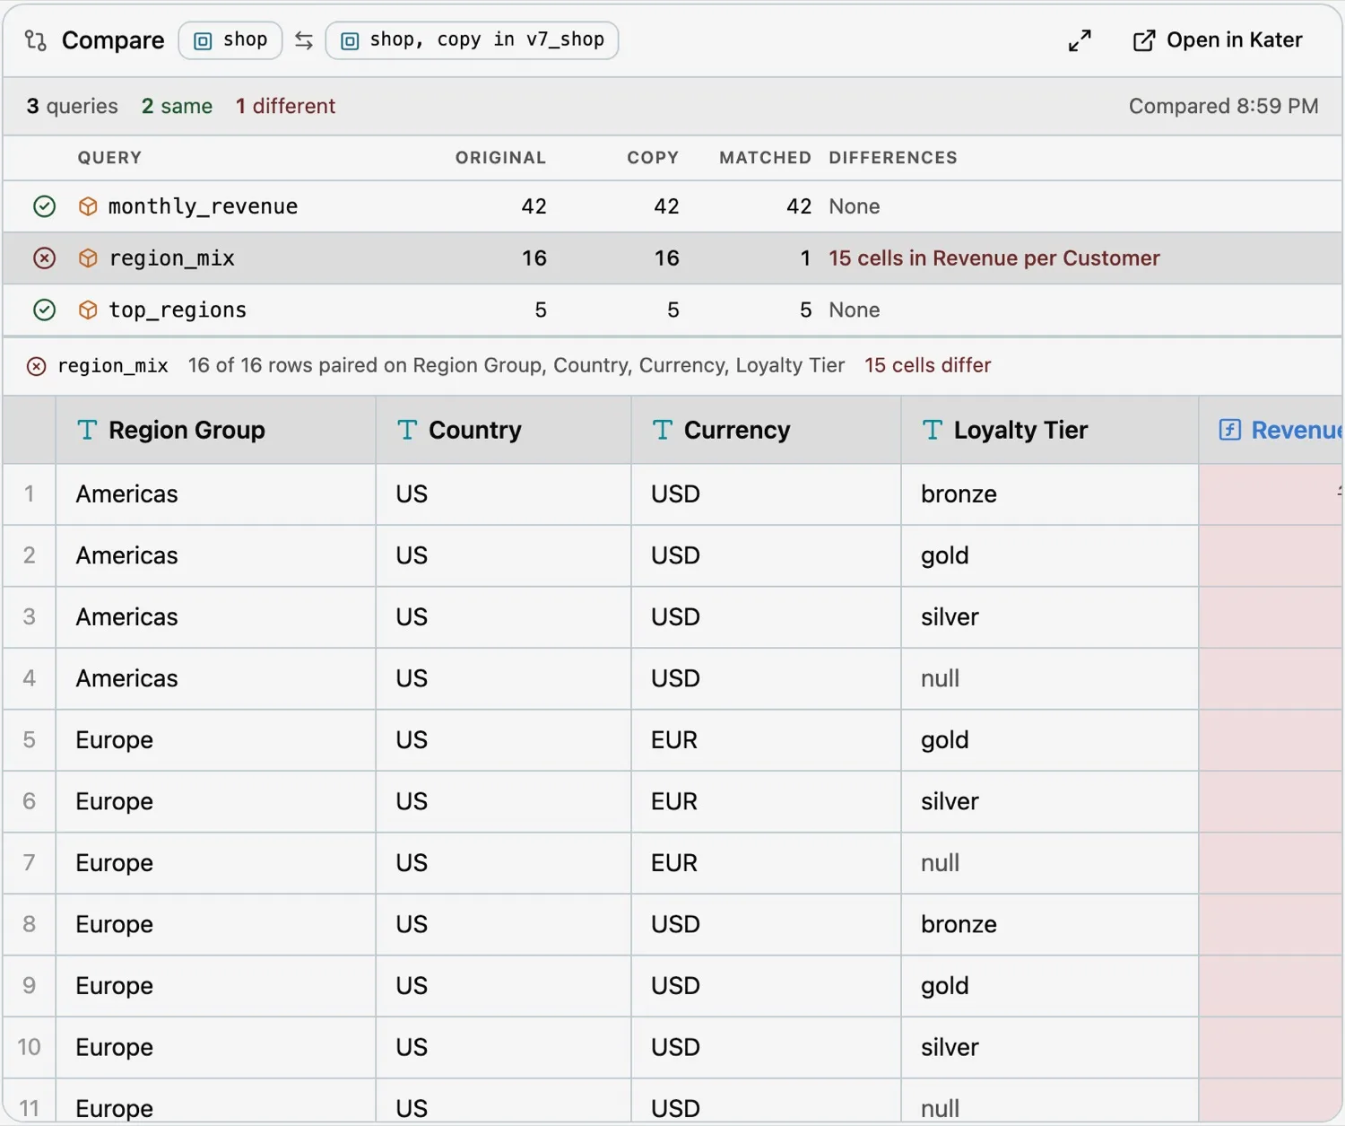Click the text type icon in Country header
Viewport: 1345px width, 1126px height.
tap(407, 430)
